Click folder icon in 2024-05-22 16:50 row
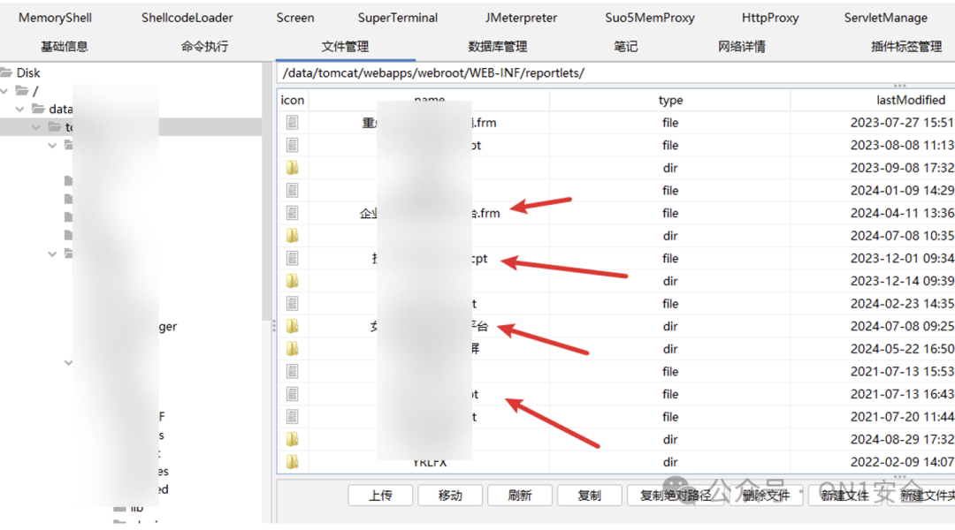Screen dimensions: 955x530 (293, 349)
